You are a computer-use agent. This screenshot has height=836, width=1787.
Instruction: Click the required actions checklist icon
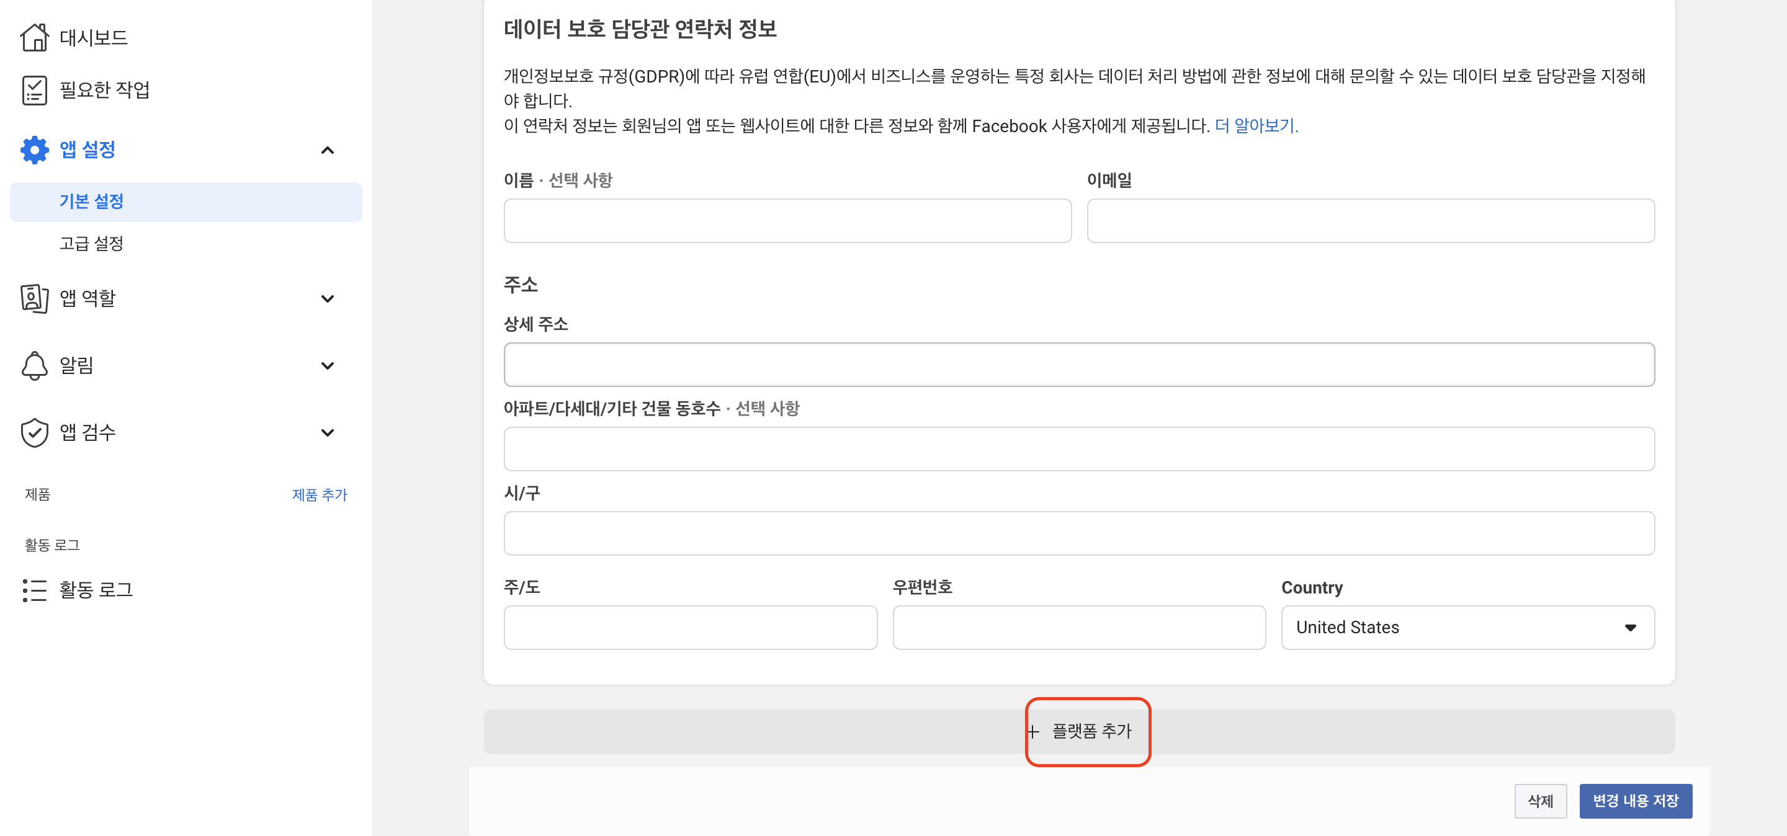[x=34, y=90]
